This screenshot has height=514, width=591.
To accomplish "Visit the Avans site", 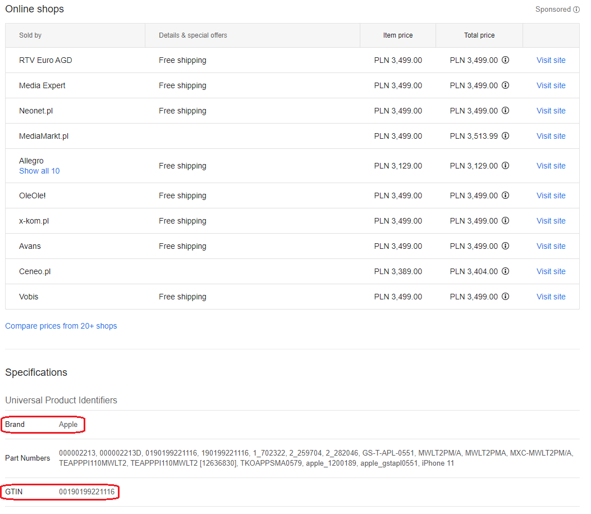I will (551, 246).
